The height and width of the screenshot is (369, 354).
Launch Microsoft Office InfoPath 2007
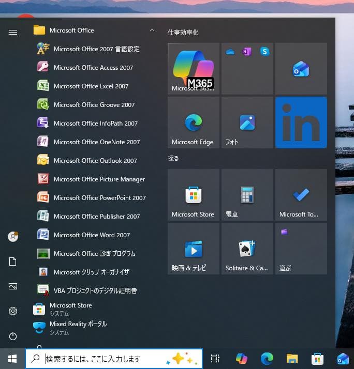point(94,124)
